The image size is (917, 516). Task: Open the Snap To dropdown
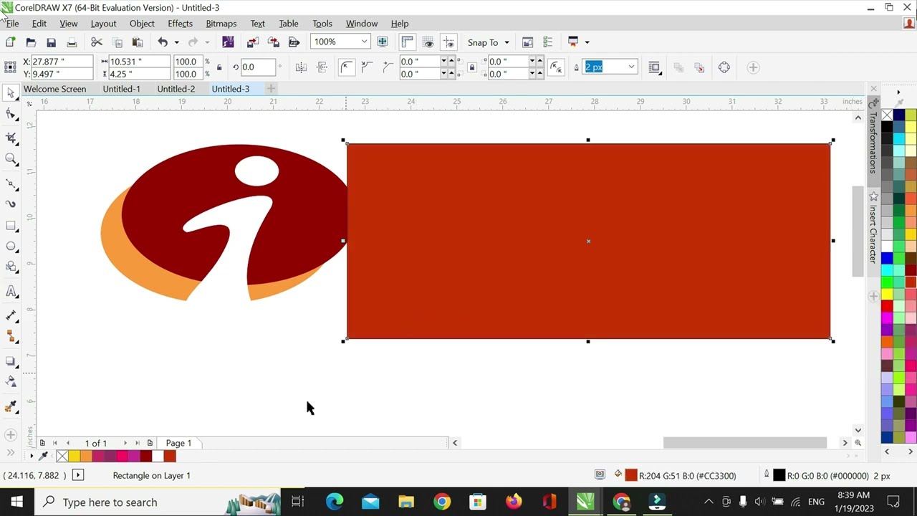point(506,42)
